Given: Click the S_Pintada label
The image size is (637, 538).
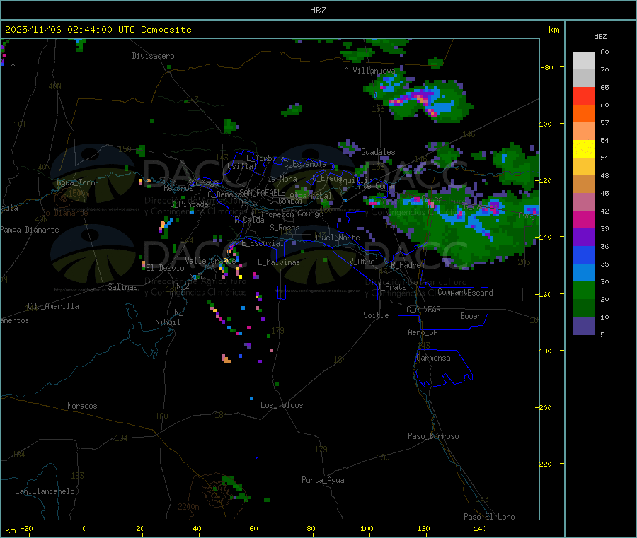Looking at the screenshot, I should [x=189, y=204].
